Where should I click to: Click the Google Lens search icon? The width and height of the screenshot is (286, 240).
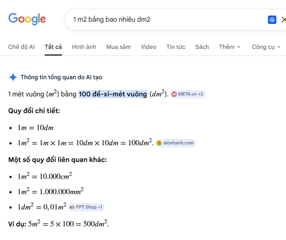[272, 20]
